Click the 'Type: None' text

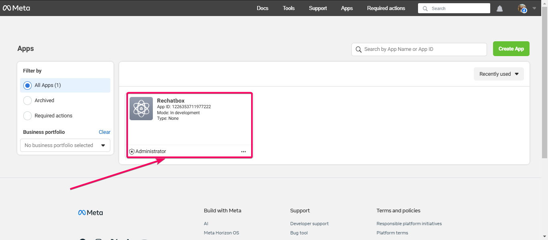[x=168, y=119]
